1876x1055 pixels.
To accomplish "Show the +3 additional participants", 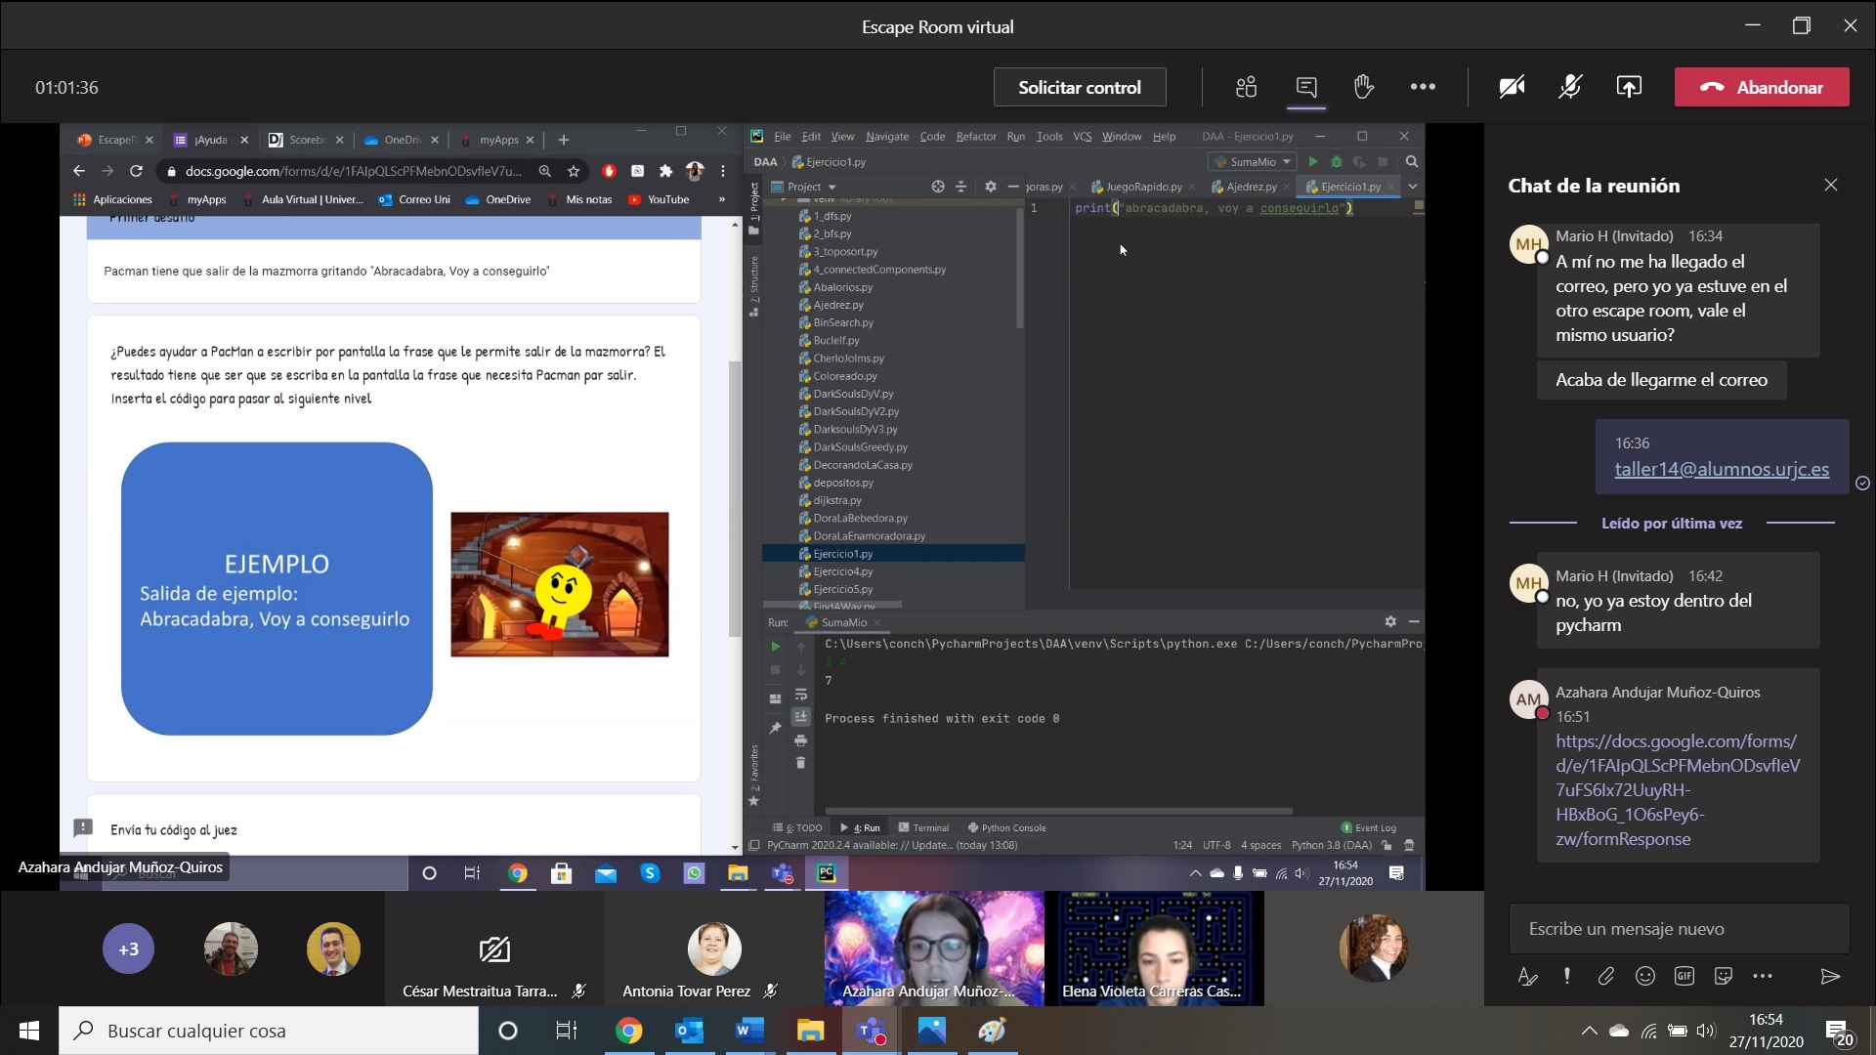I will click(x=128, y=949).
